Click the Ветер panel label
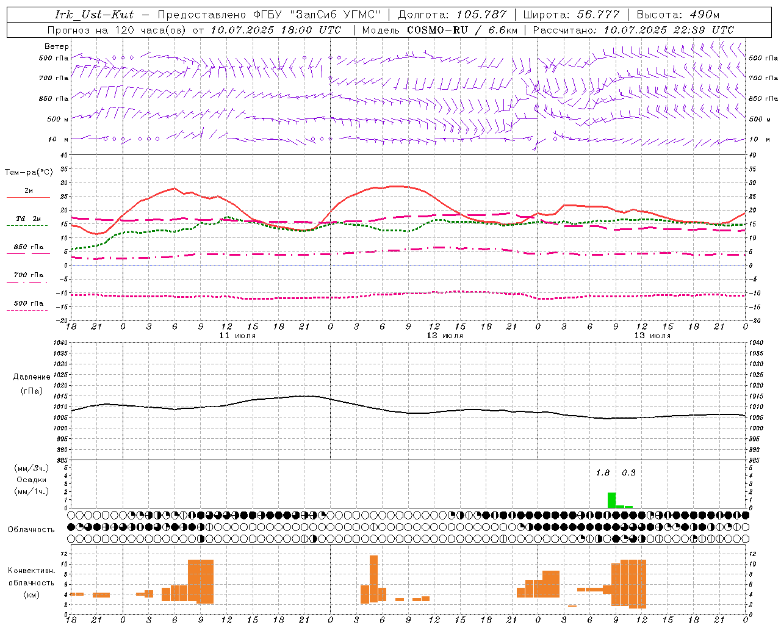This screenshot has height=625, width=781. [57, 46]
